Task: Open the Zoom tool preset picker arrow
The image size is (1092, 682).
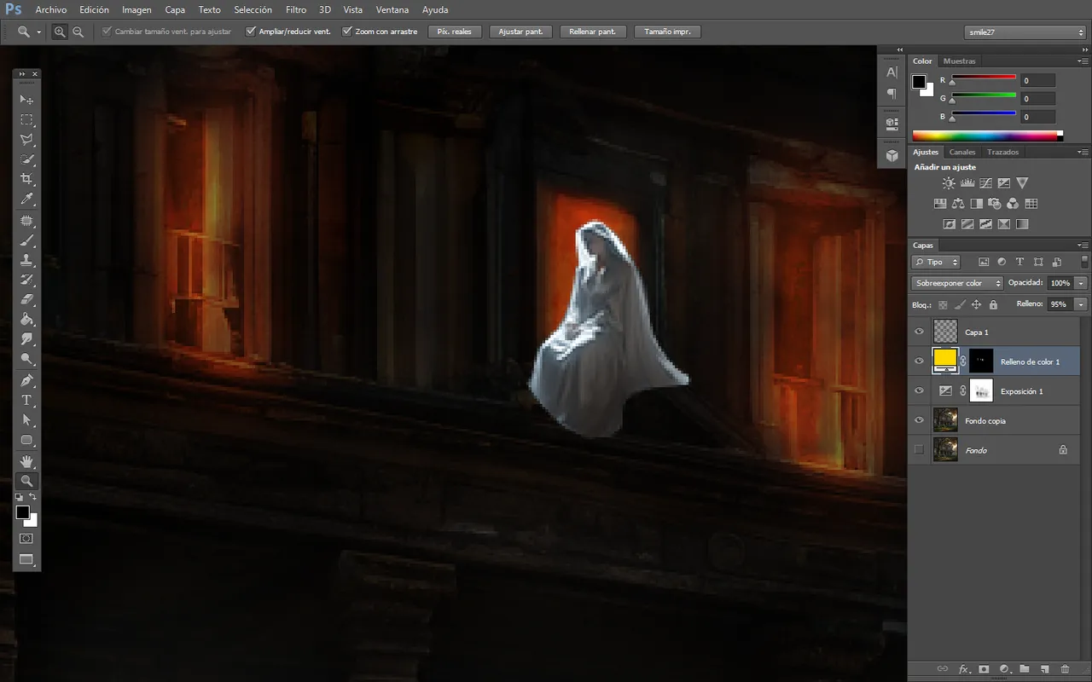Action: (39, 32)
